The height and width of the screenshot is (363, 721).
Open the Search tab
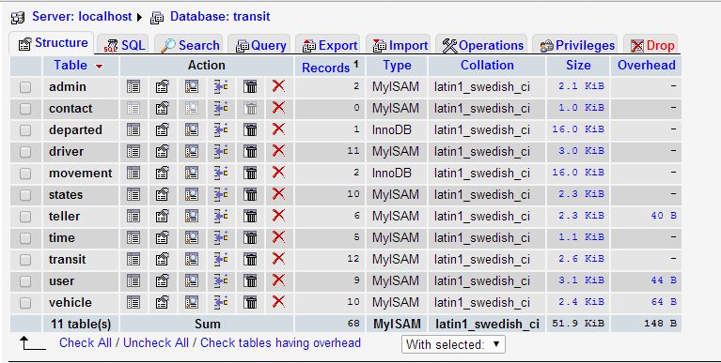190,45
